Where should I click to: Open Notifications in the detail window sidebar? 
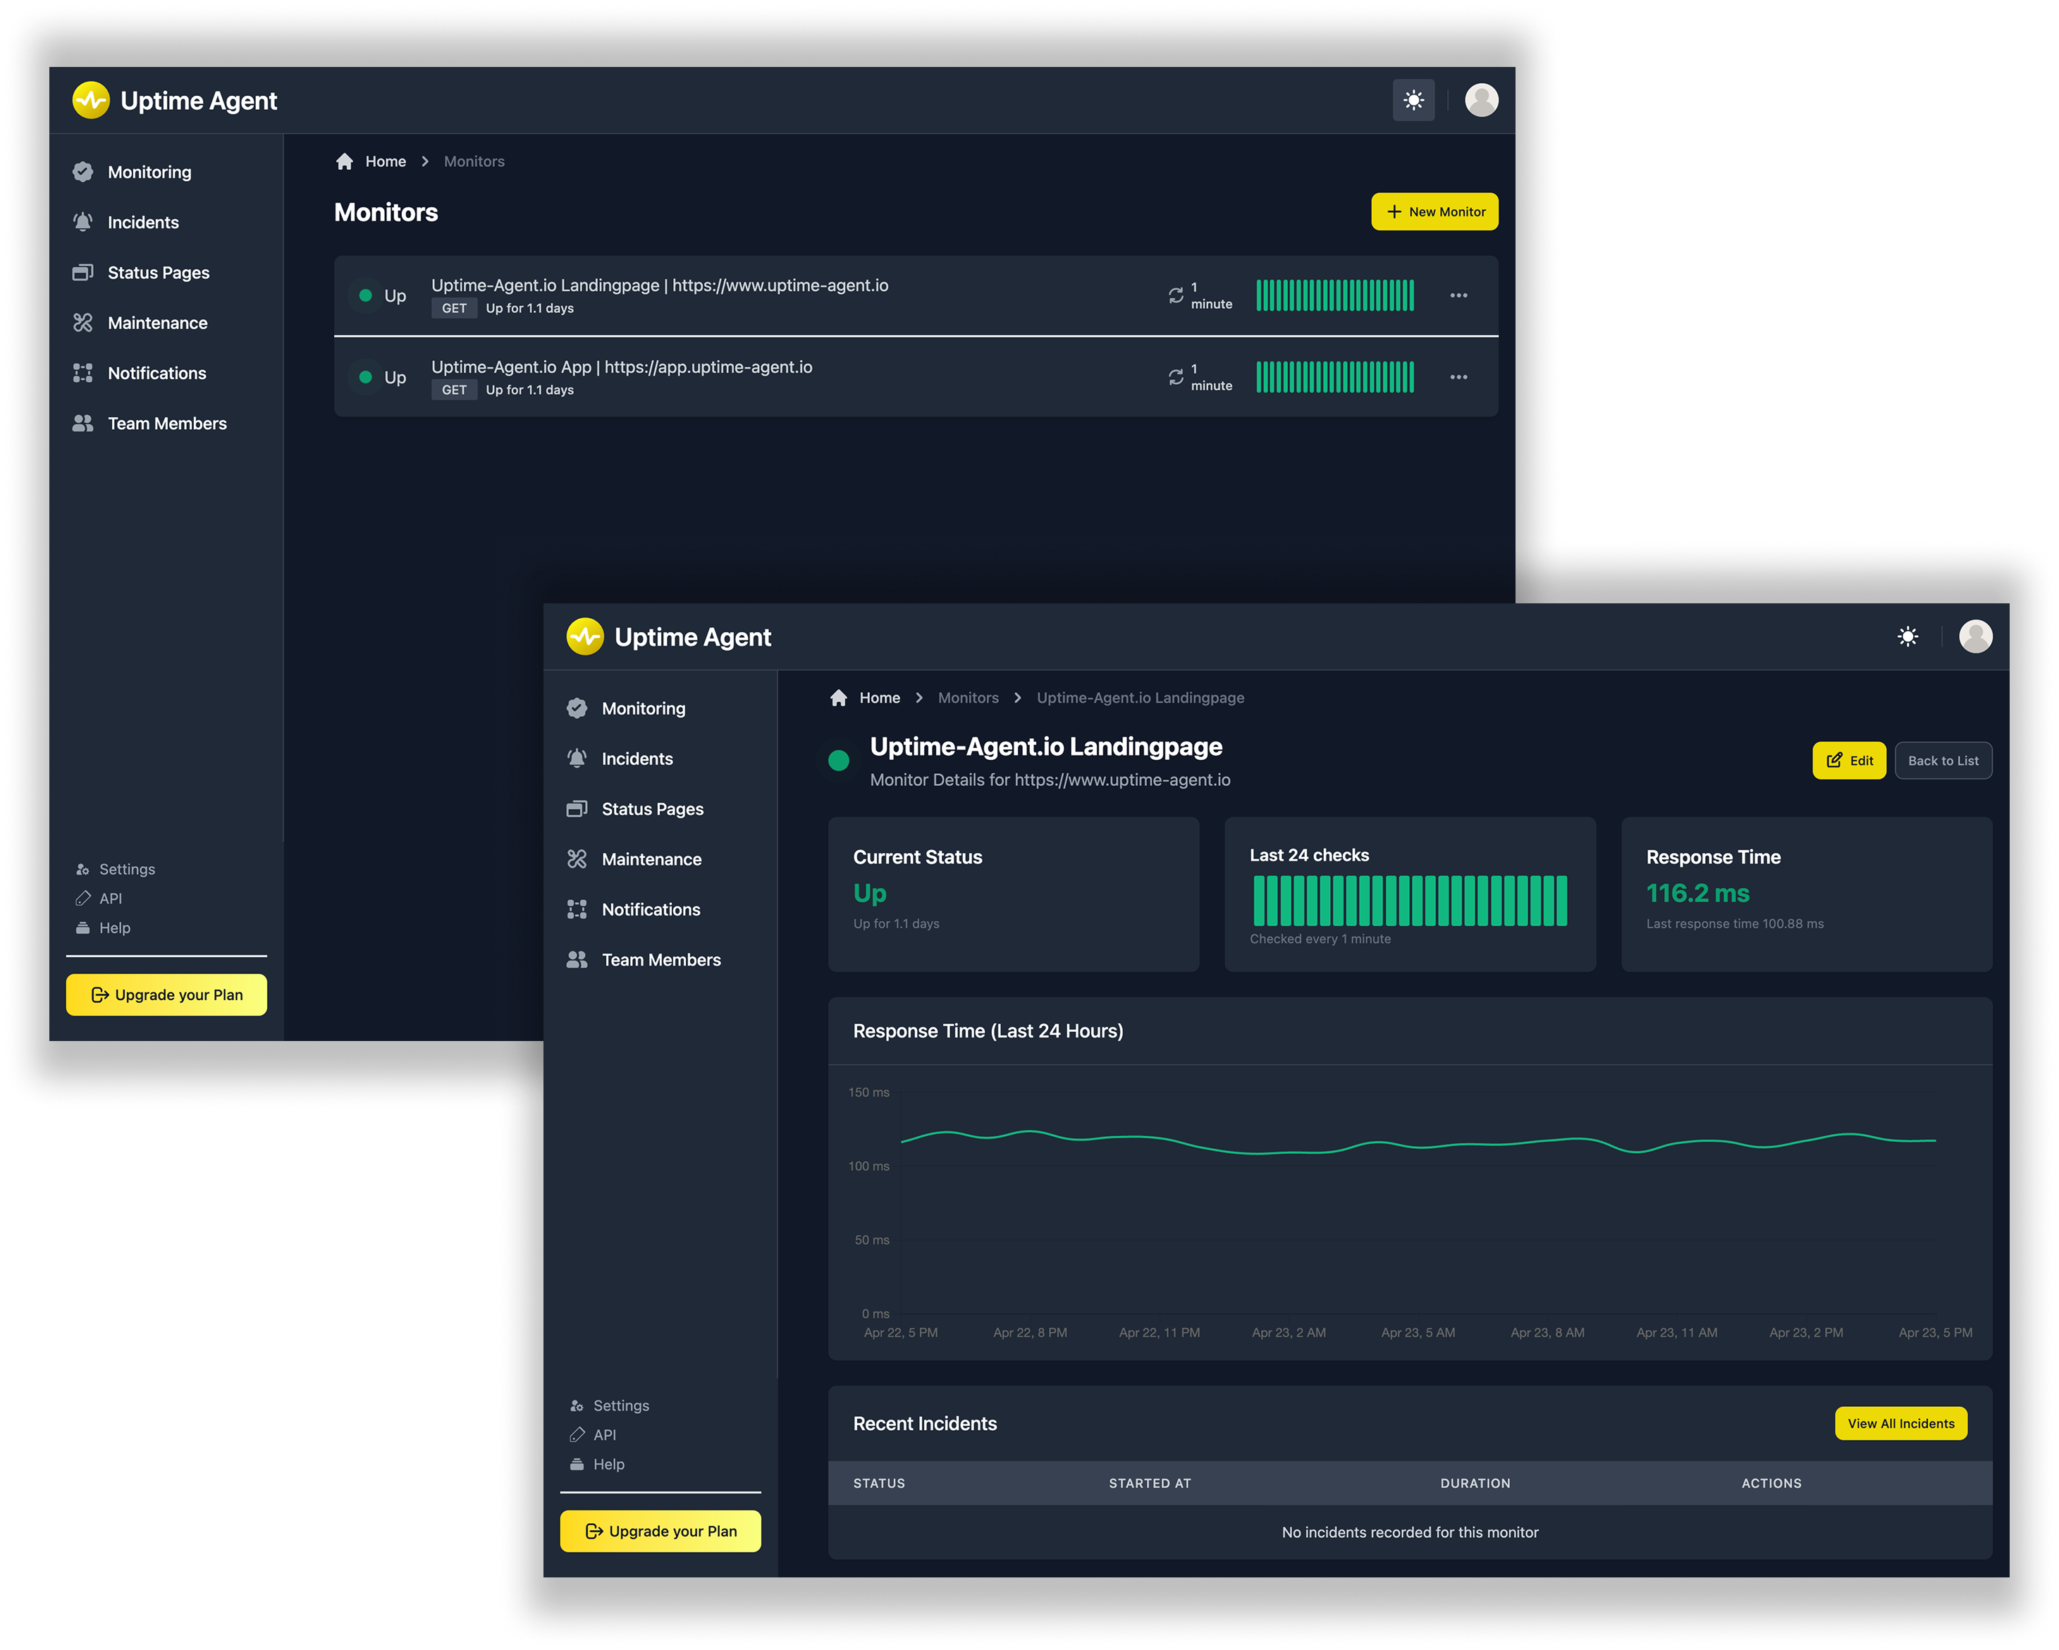(651, 910)
